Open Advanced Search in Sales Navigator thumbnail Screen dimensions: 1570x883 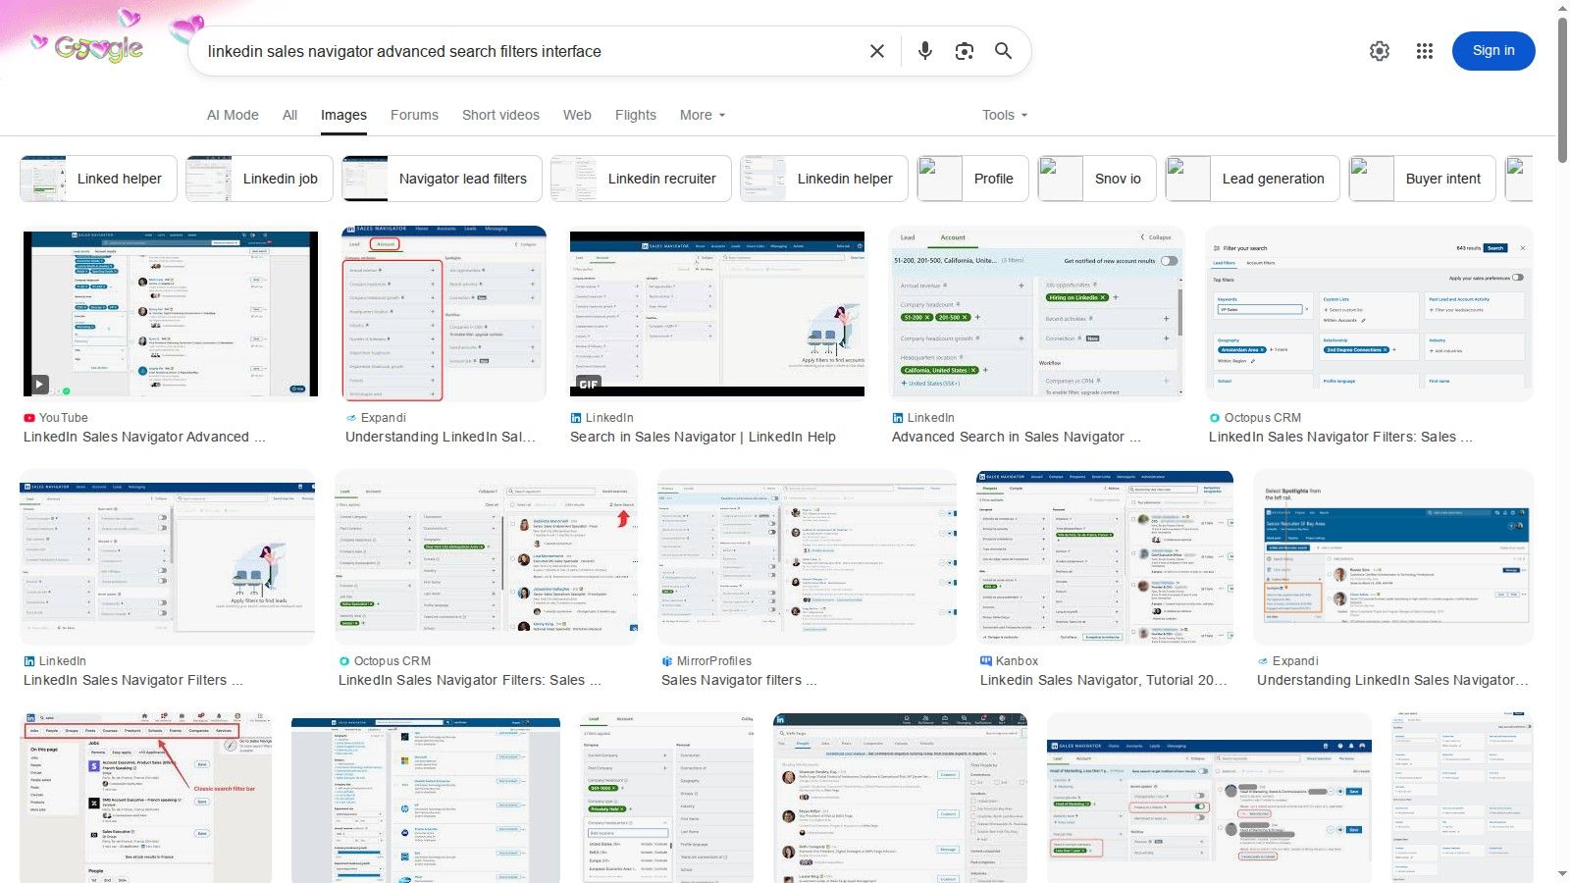pyautogui.click(x=1037, y=314)
